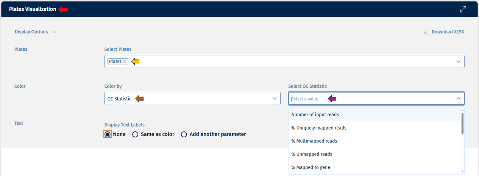
Task: Expand the Plates Visualization panel to fullscreen
Action: tap(463, 9)
